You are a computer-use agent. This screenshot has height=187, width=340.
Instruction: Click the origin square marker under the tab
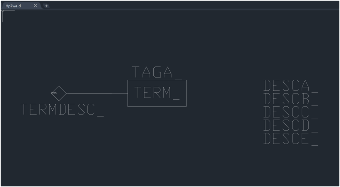[3, 11]
